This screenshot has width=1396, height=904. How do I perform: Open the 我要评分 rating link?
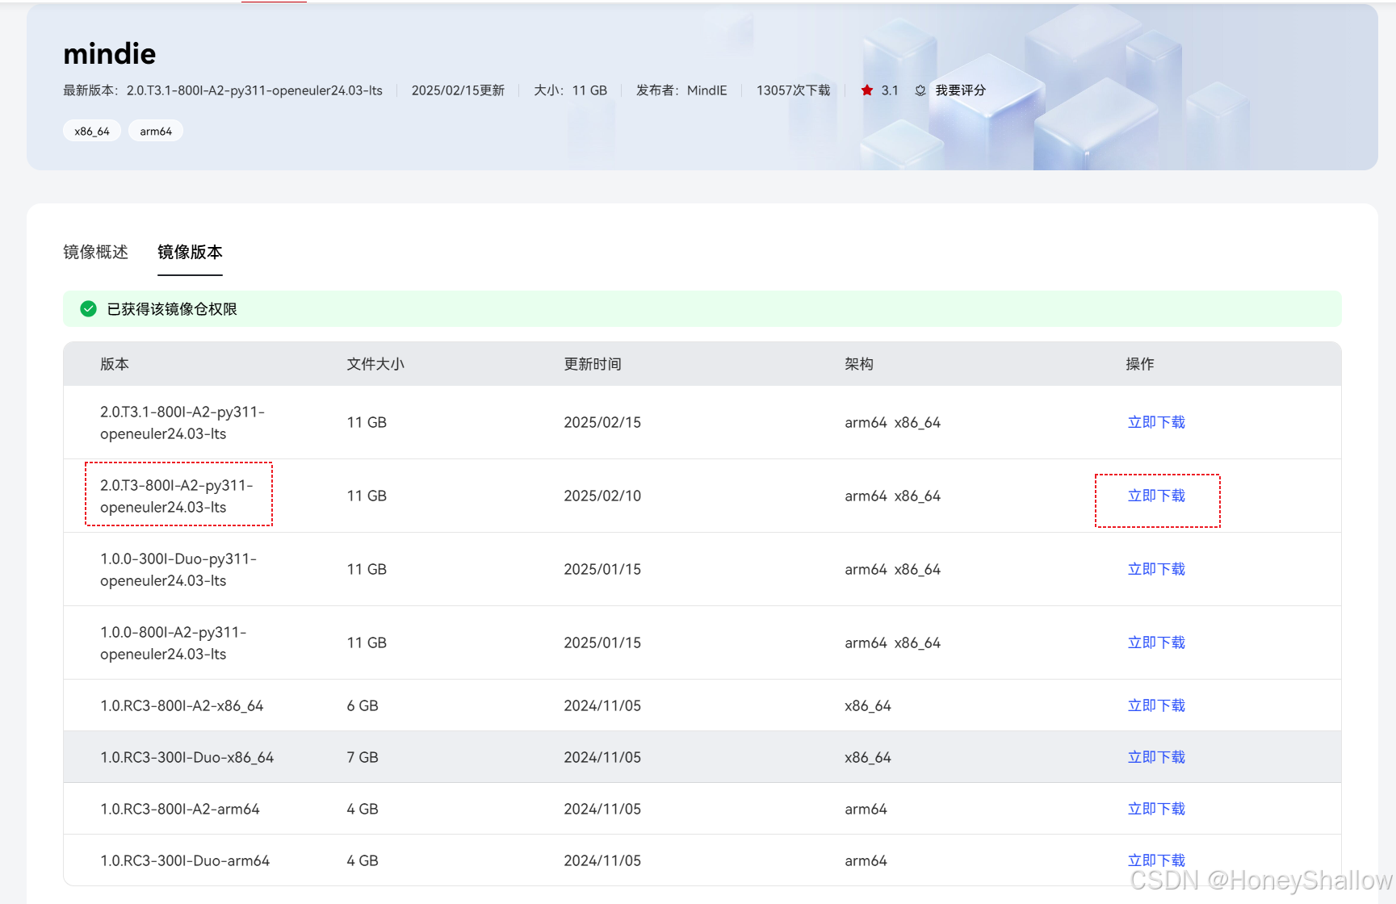tap(961, 90)
